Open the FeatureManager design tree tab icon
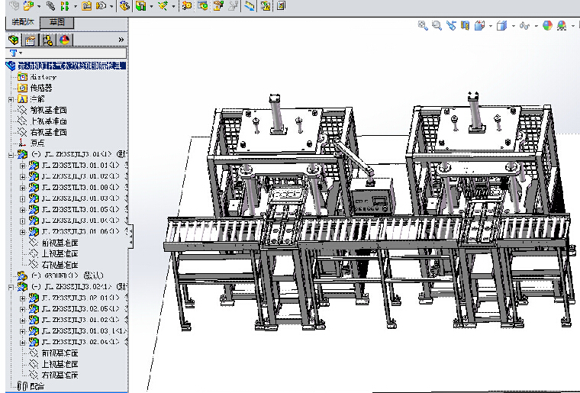580x393 pixels. (x=13, y=39)
